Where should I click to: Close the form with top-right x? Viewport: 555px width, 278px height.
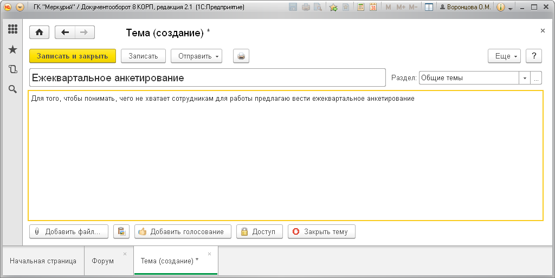543,31
